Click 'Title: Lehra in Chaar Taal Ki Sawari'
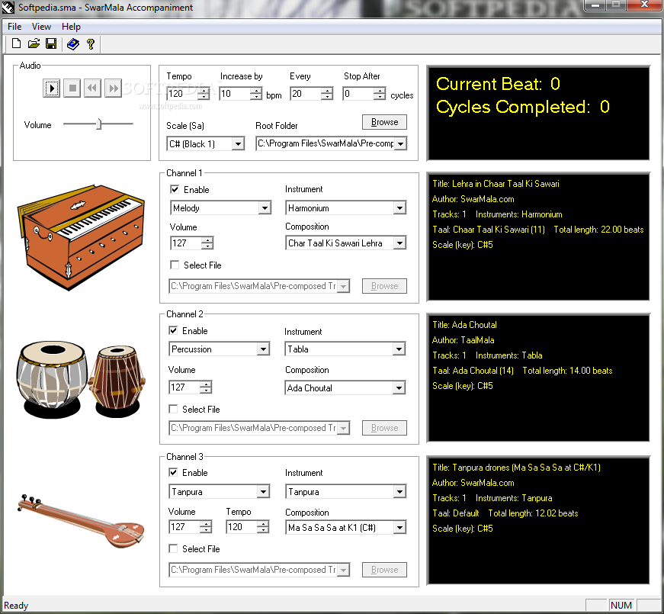The height and width of the screenshot is (614, 664). 496,184
